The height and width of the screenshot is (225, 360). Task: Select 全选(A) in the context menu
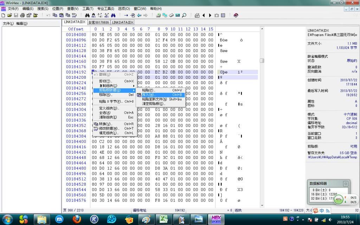[x=105, y=113]
